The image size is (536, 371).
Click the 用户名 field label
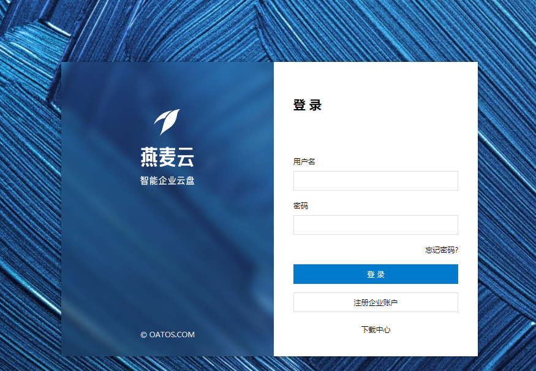[x=304, y=161]
